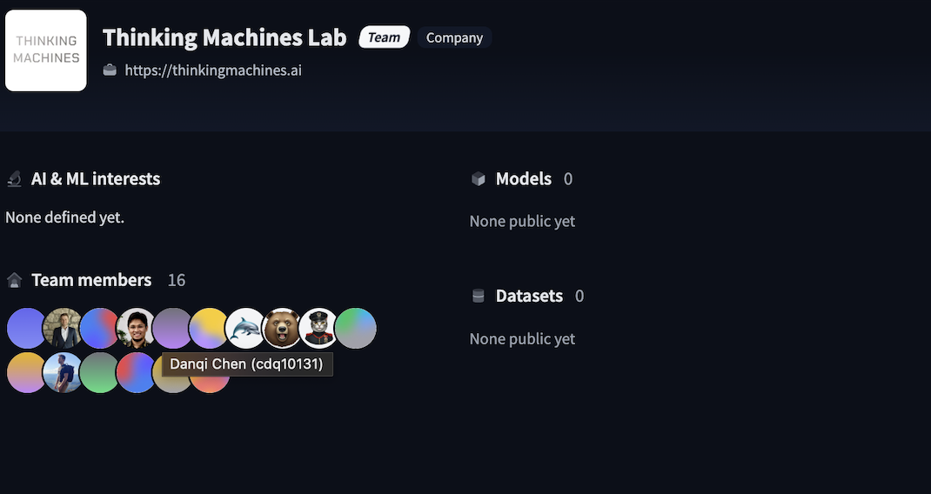Click the Team members house icon

(14, 281)
